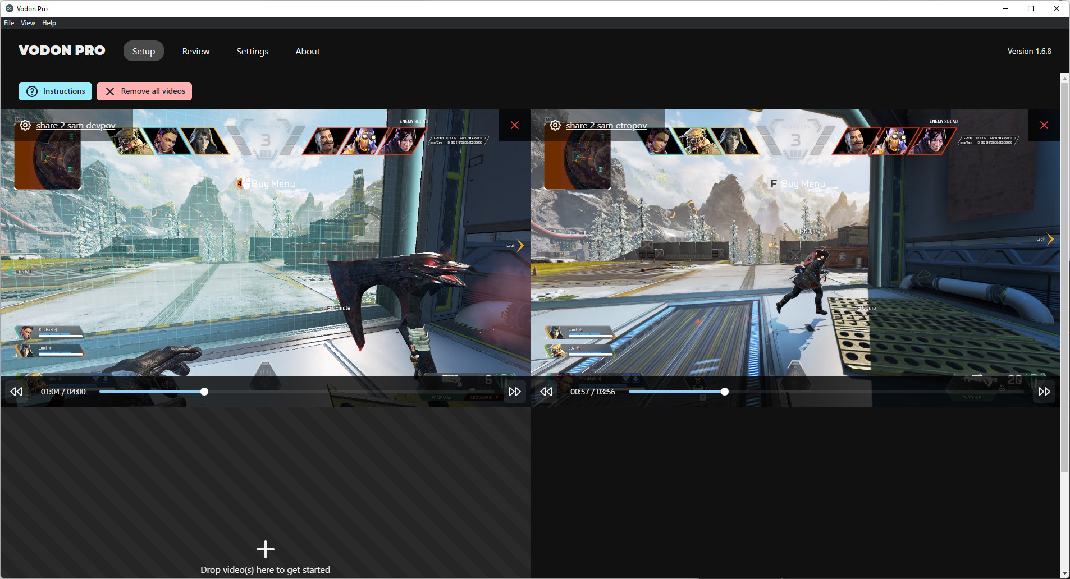The height and width of the screenshot is (579, 1070).
Task: Open the View menu
Action: (x=28, y=23)
